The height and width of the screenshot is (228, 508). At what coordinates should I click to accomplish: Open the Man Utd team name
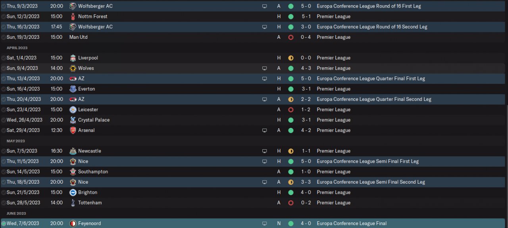(78, 37)
